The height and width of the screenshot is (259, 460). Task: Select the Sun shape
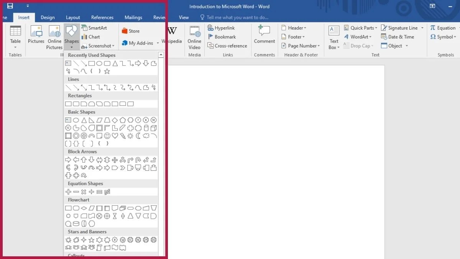130,136
